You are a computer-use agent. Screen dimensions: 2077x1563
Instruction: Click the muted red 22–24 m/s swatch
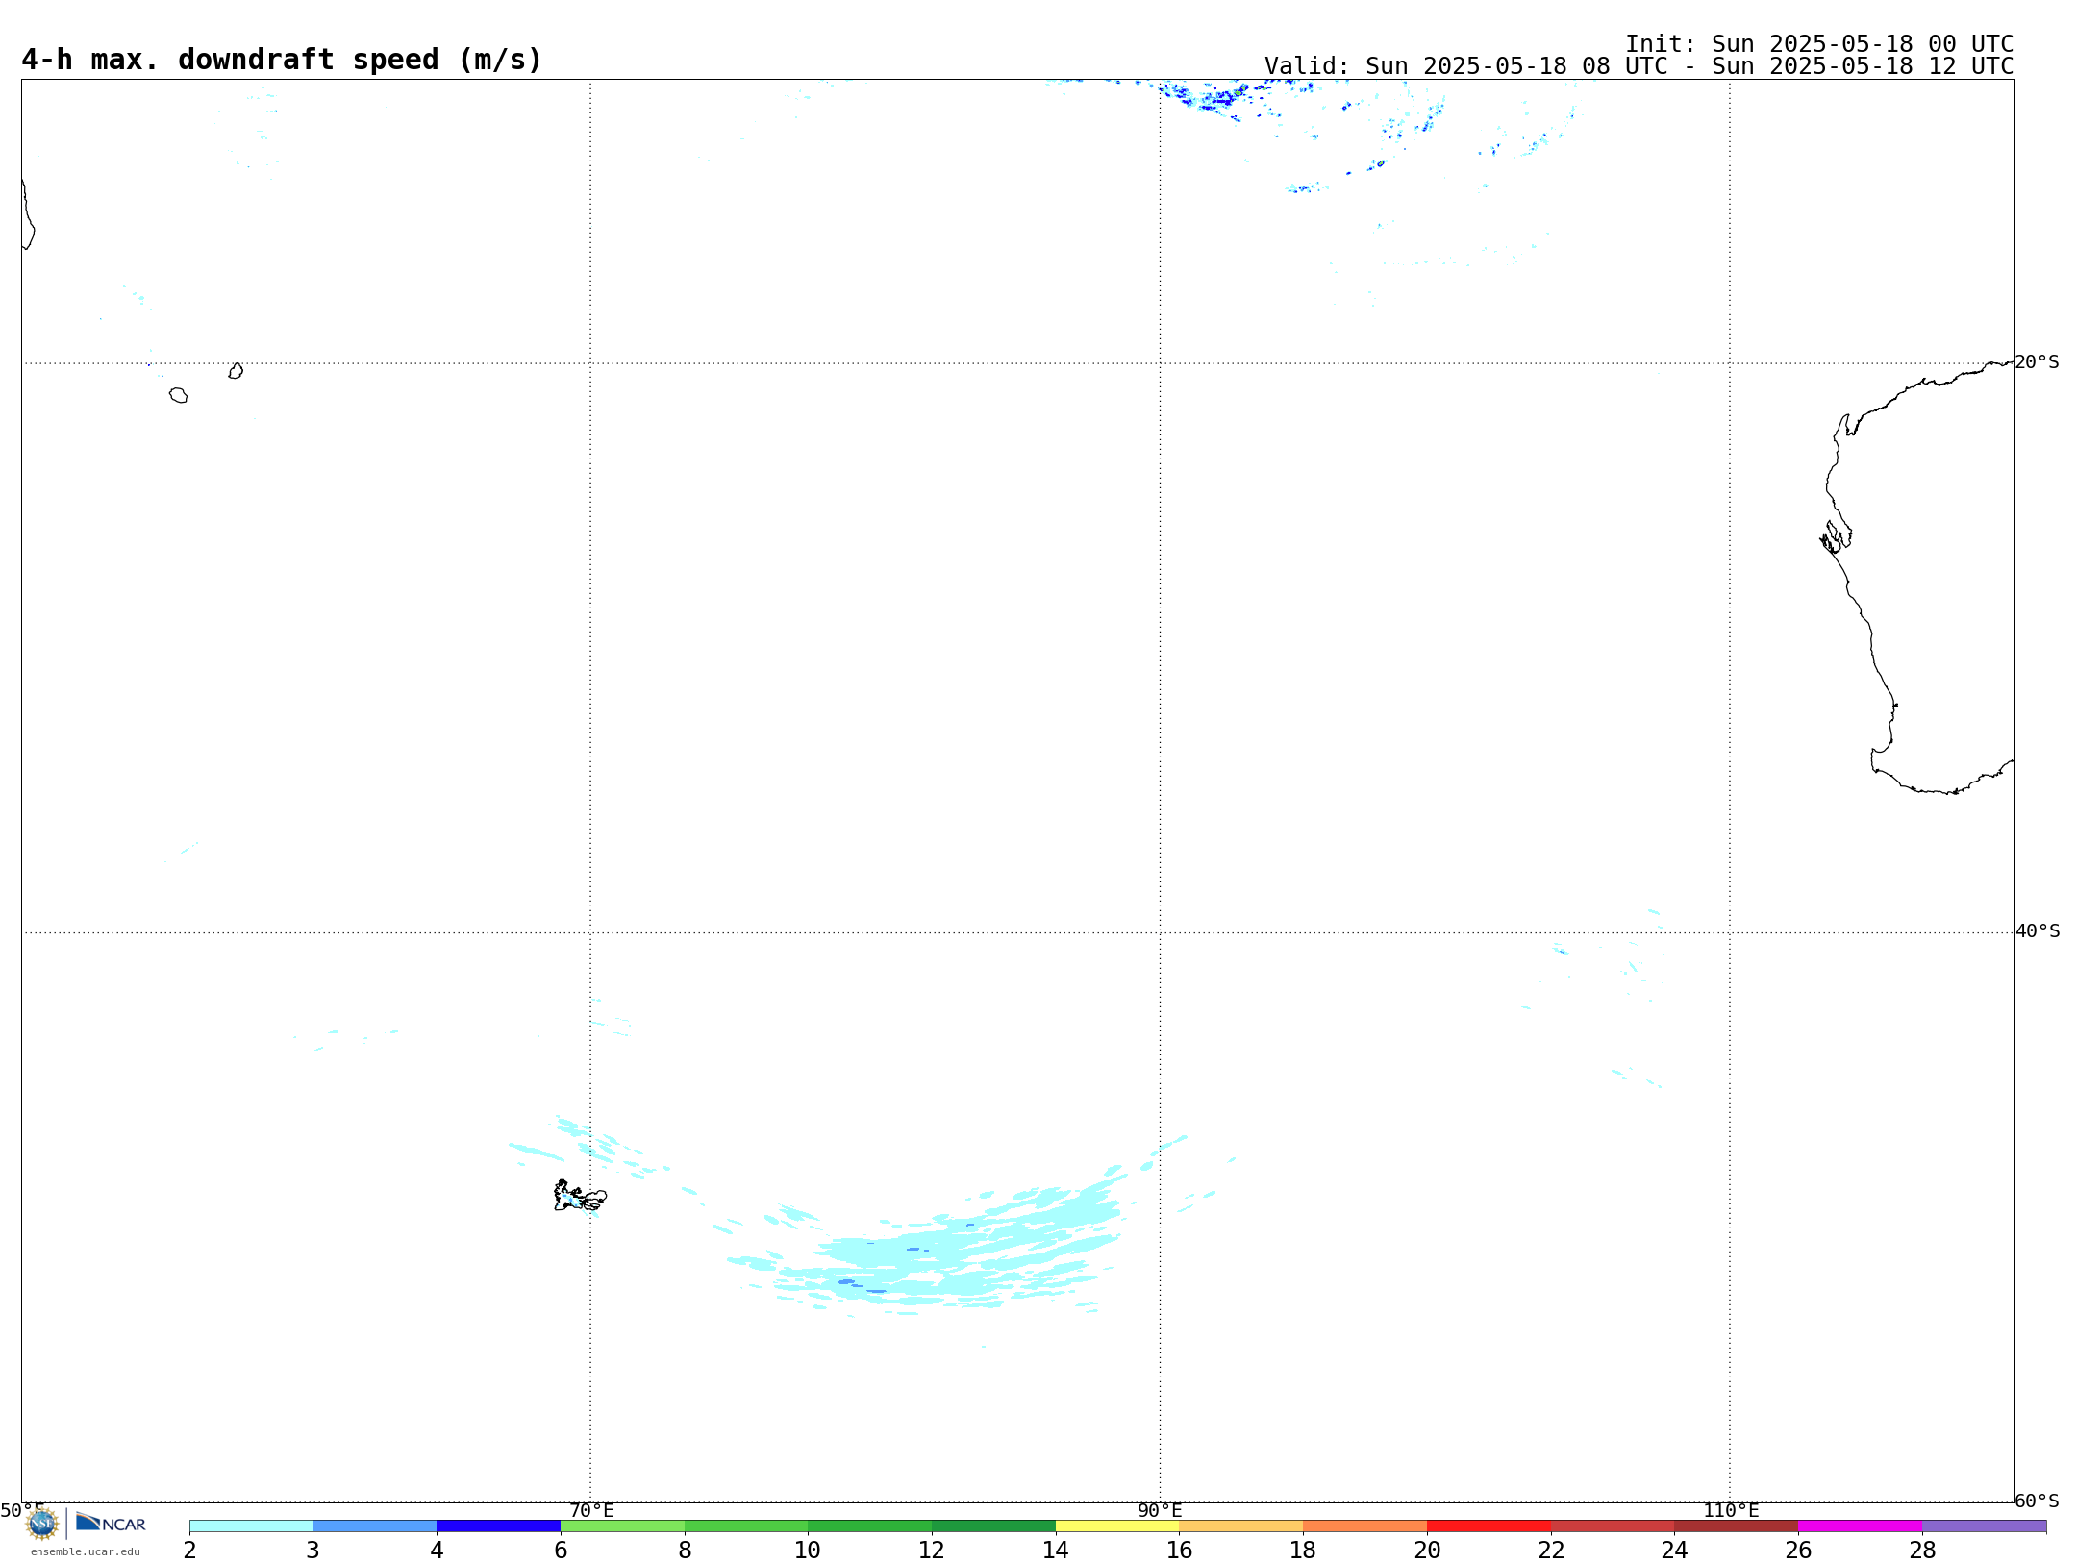coord(1613,1526)
